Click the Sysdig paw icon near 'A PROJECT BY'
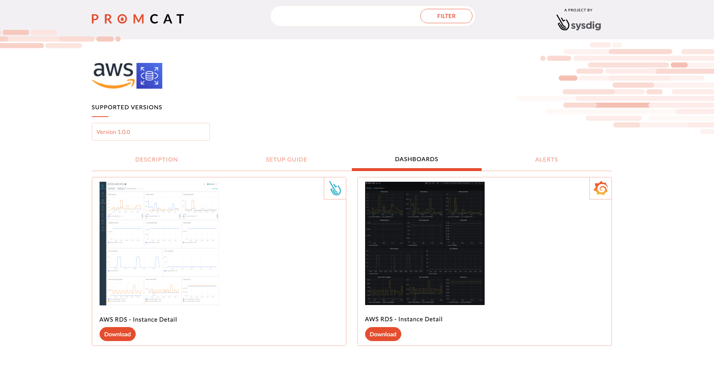This screenshot has width=714, height=390. pyautogui.click(x=563, y=24)
